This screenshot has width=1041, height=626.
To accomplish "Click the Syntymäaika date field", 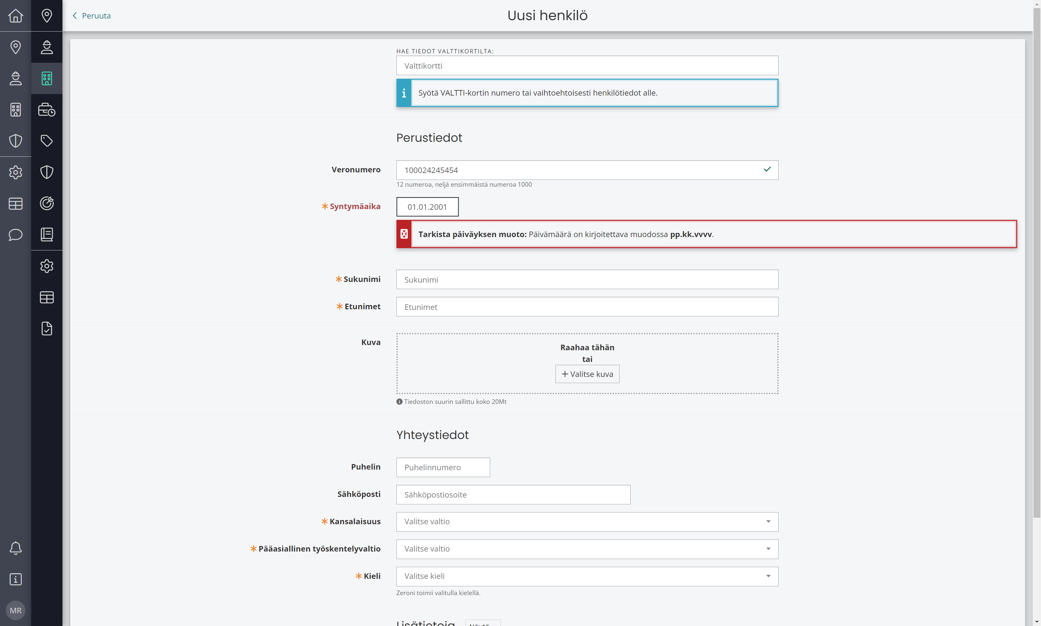I will tap(427, 207).
